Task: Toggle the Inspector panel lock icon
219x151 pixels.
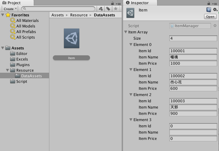Action: tap(209, 3)
